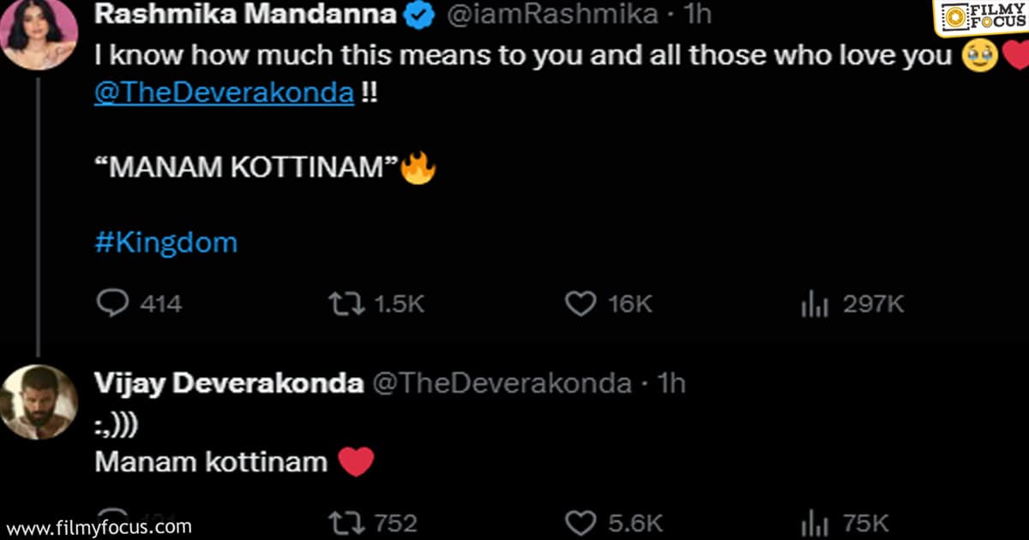Image resolution: width=1029 pixels, height=540 pixels.
Task: Click the Vijay Deverakonda display name
Action: coord(228,384)
